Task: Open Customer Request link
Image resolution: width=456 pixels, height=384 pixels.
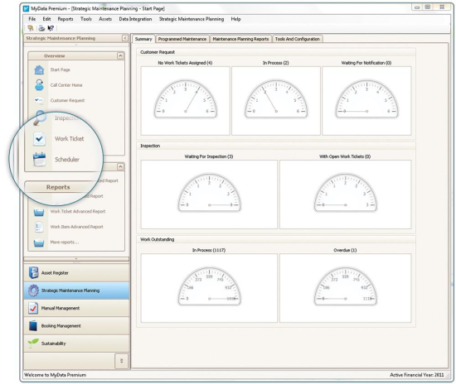Action: 67,100
